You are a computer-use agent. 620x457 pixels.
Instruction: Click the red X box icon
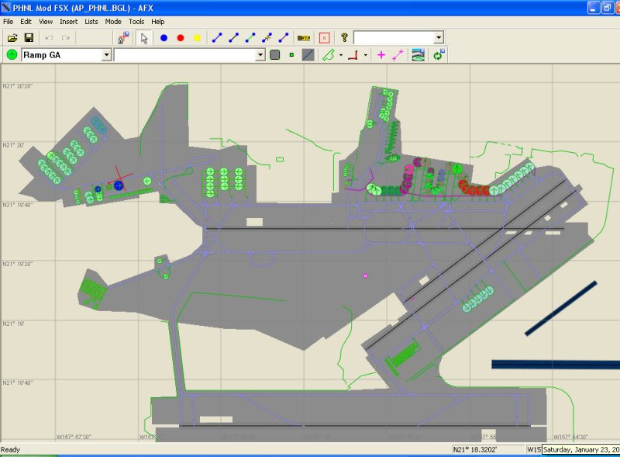pos(324,37)
